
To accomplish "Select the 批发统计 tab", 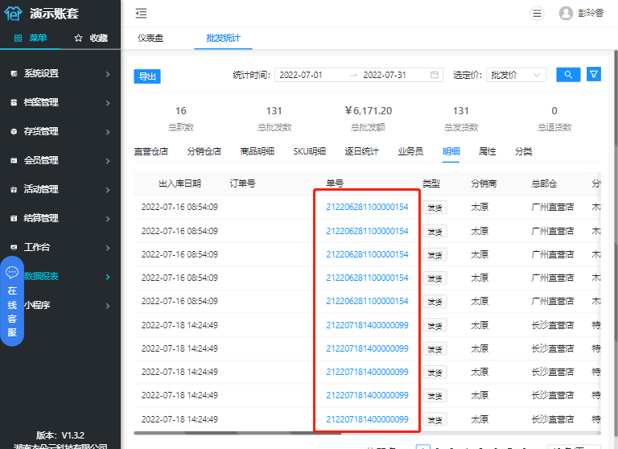I will coord(223,39).
